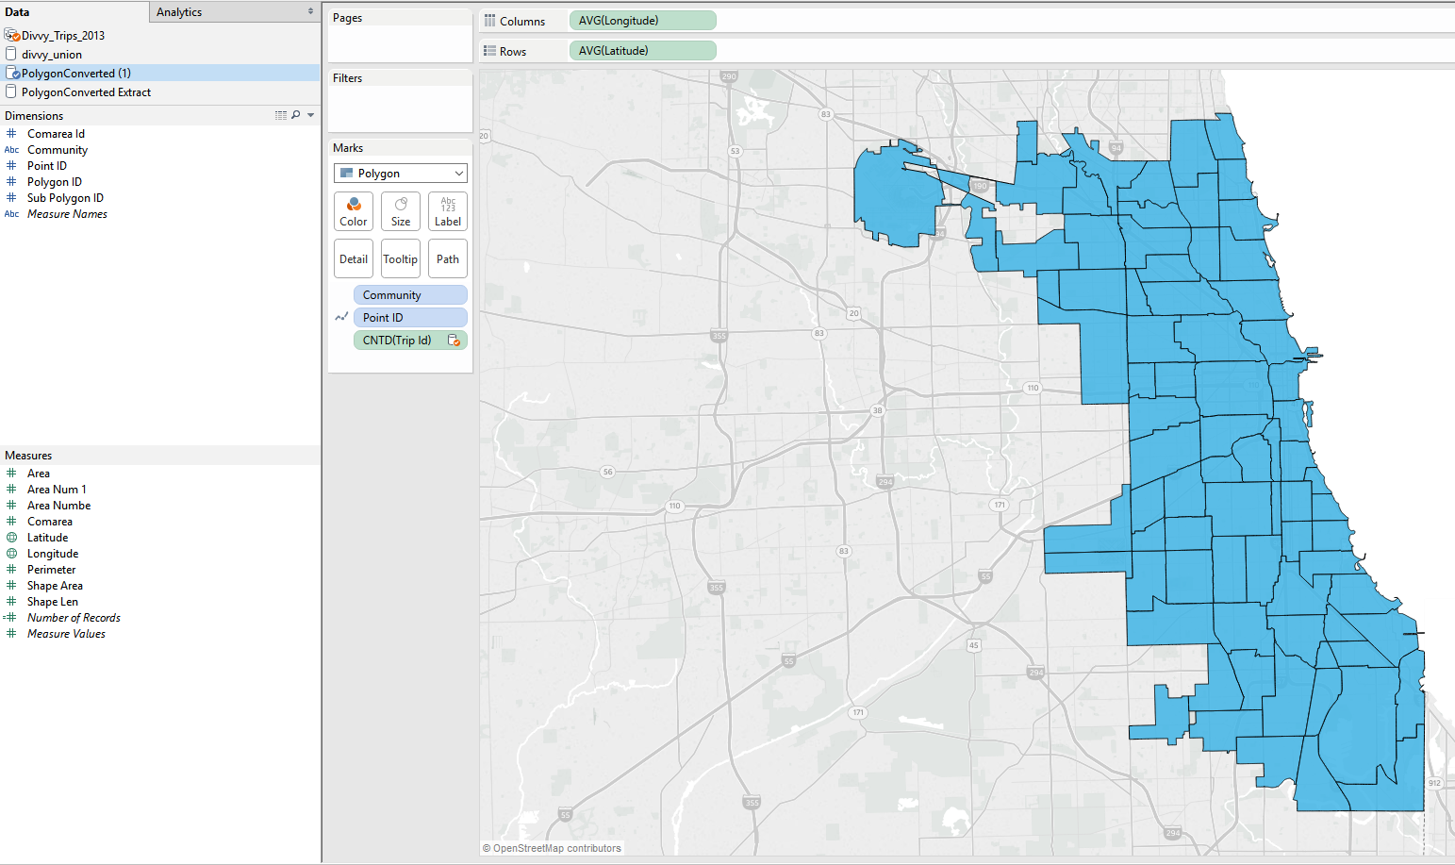Click the Rows shelf icon
Screen dimensions: 1455x865
(x=489, y=50)
